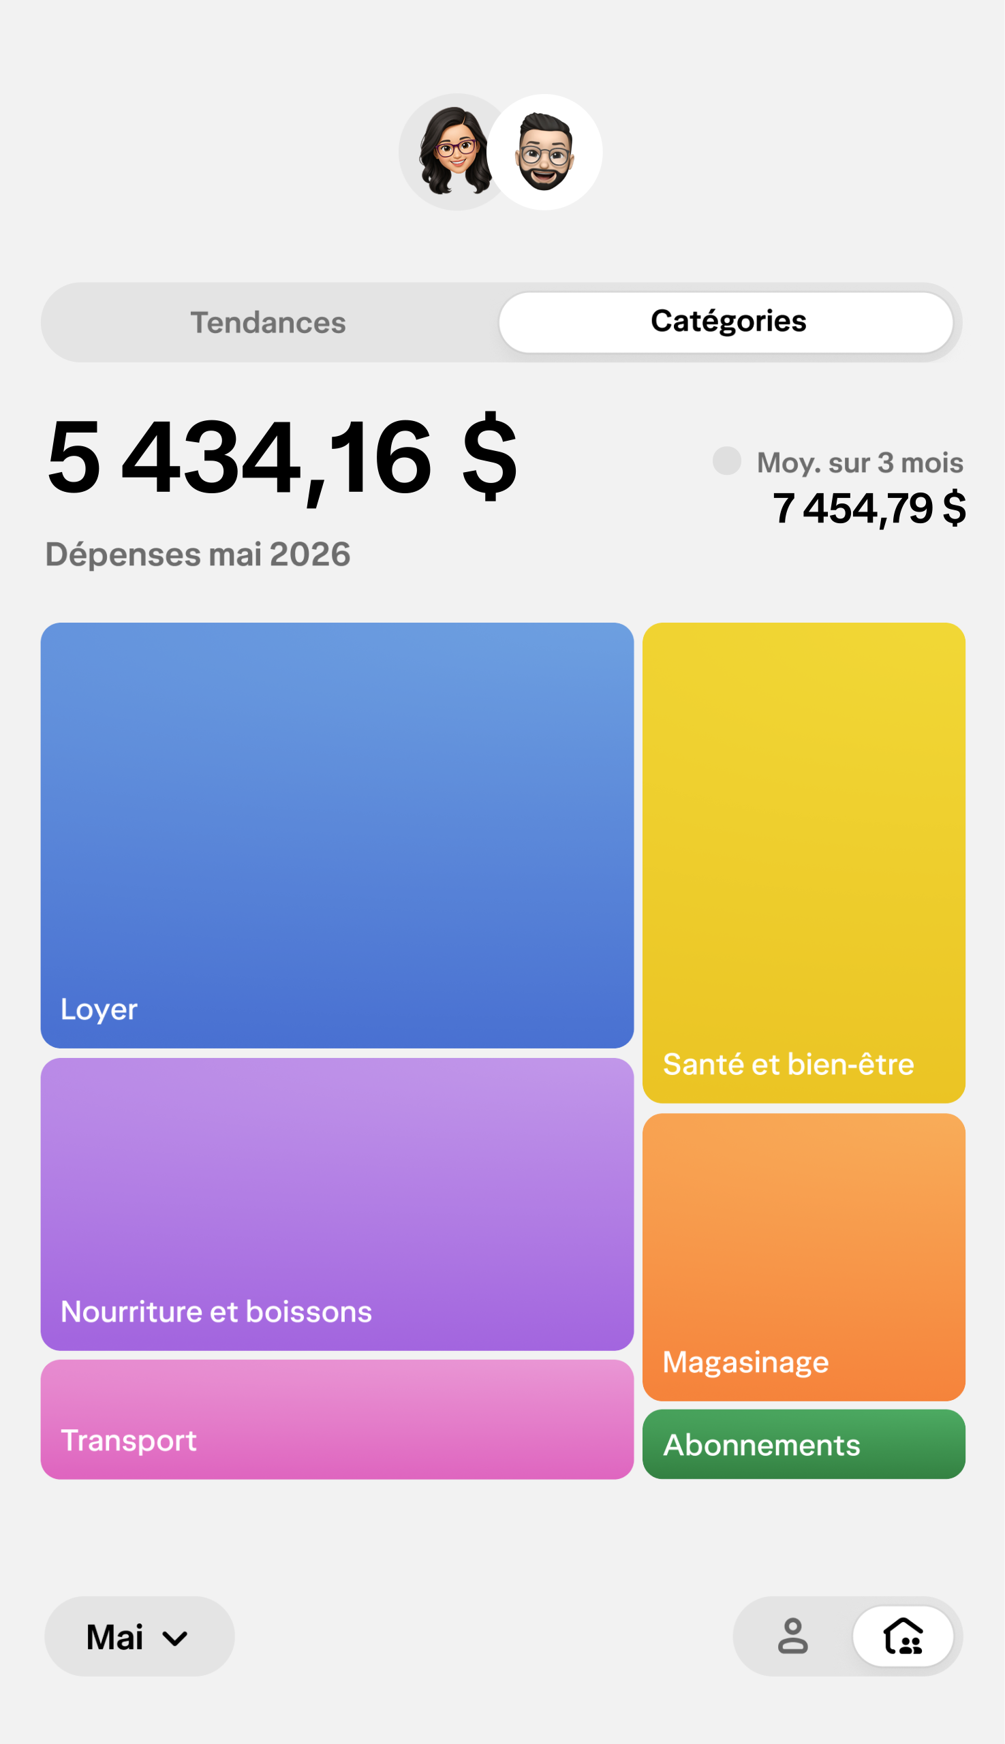Select the Catégories tab

coord(726,322)
